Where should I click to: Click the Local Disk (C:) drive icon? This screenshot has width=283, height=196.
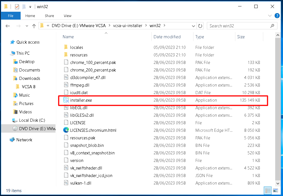point(14,120)
